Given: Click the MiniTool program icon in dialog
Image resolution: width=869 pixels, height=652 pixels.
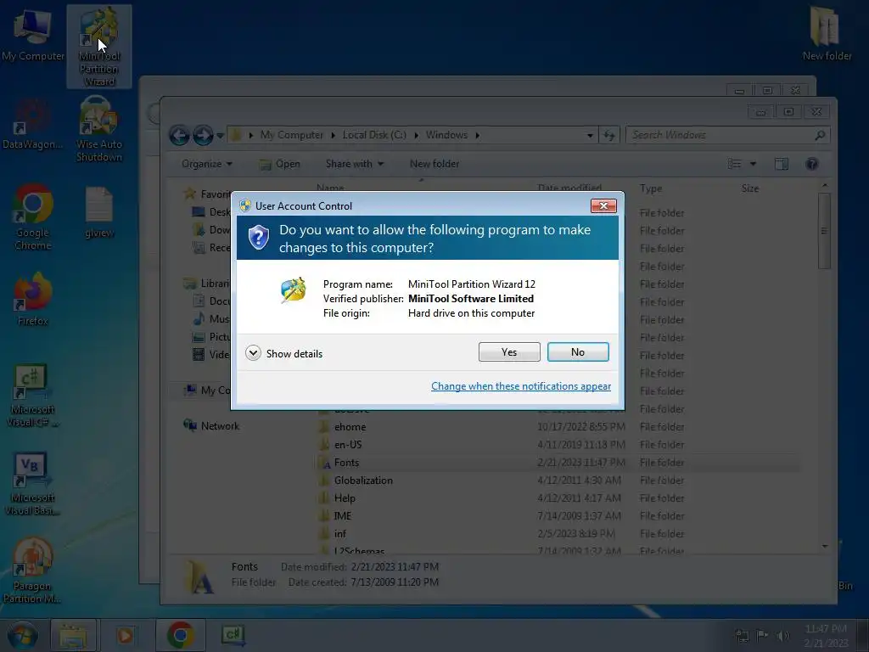Looking at the screenshot, I should 293,289.
